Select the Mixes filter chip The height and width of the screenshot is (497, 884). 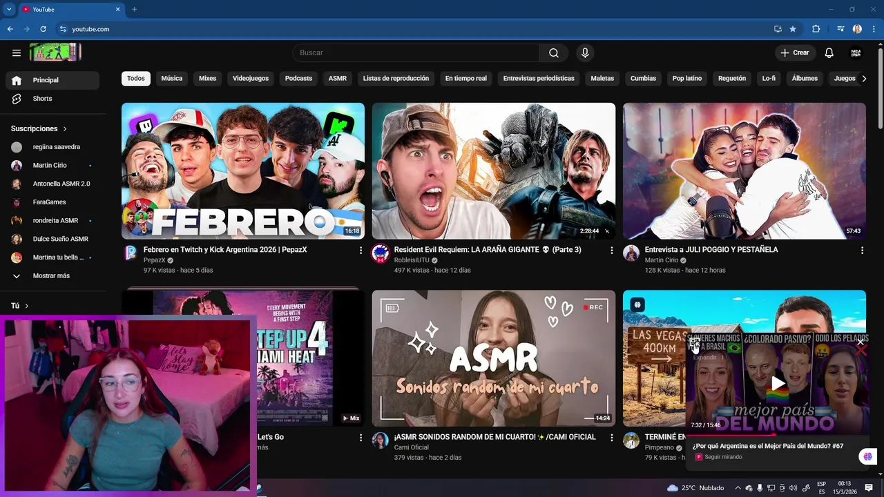pyautogui.click(x=207, y=79)
